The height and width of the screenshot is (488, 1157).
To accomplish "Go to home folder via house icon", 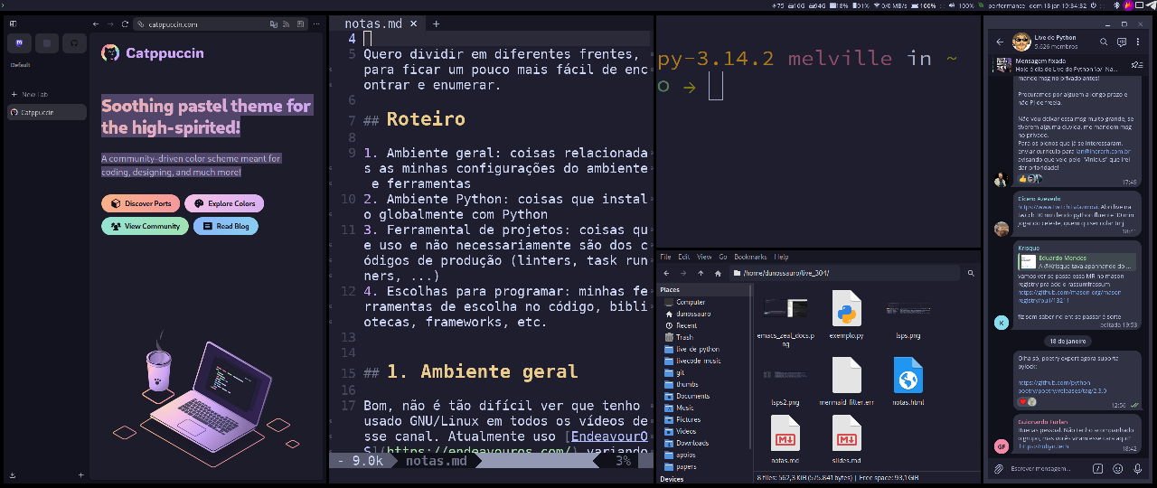I will click(x=718, y=273).
